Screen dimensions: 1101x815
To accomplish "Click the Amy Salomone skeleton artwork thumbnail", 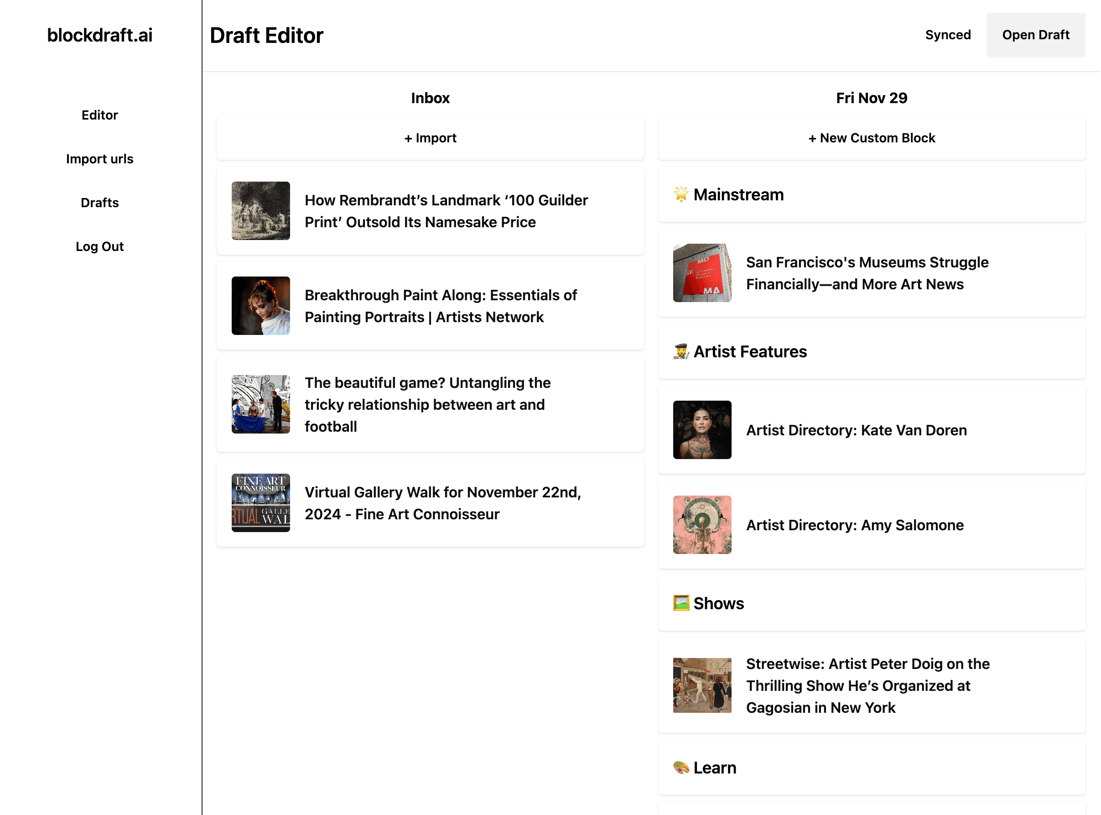I will [702, 525].
